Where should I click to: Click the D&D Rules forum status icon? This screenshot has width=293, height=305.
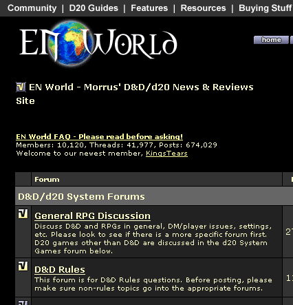pos(23,266)
